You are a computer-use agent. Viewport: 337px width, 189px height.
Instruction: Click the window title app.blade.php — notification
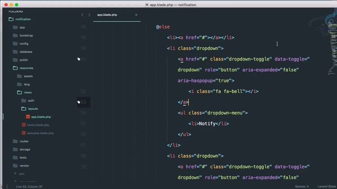tap(173, 5)
